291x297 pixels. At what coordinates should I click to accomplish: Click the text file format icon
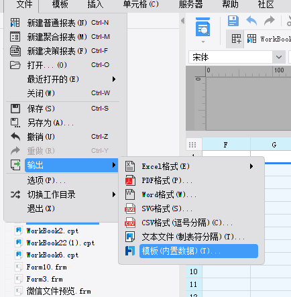(130, 237)
